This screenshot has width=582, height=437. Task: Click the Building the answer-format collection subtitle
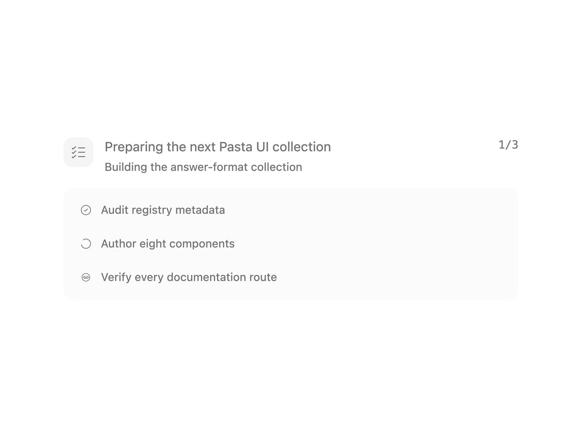coord(203,167)
